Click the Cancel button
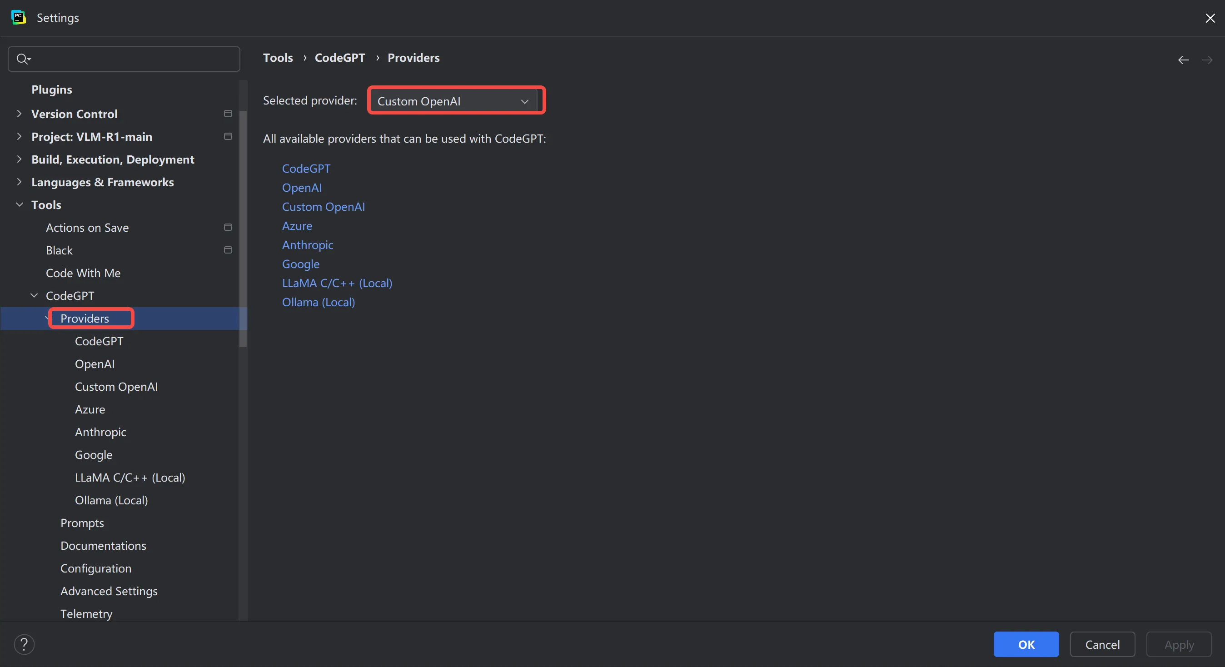 click(x=1102, y=644)
